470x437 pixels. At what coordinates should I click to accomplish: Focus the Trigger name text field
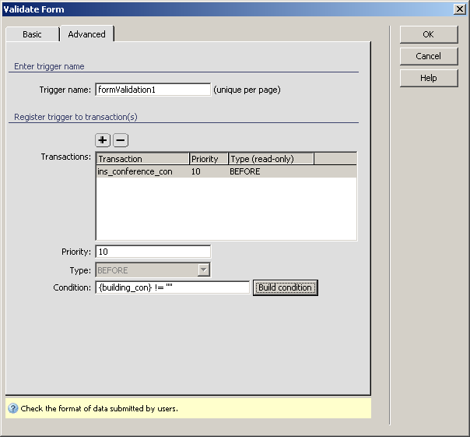click(x=153, y=90)
